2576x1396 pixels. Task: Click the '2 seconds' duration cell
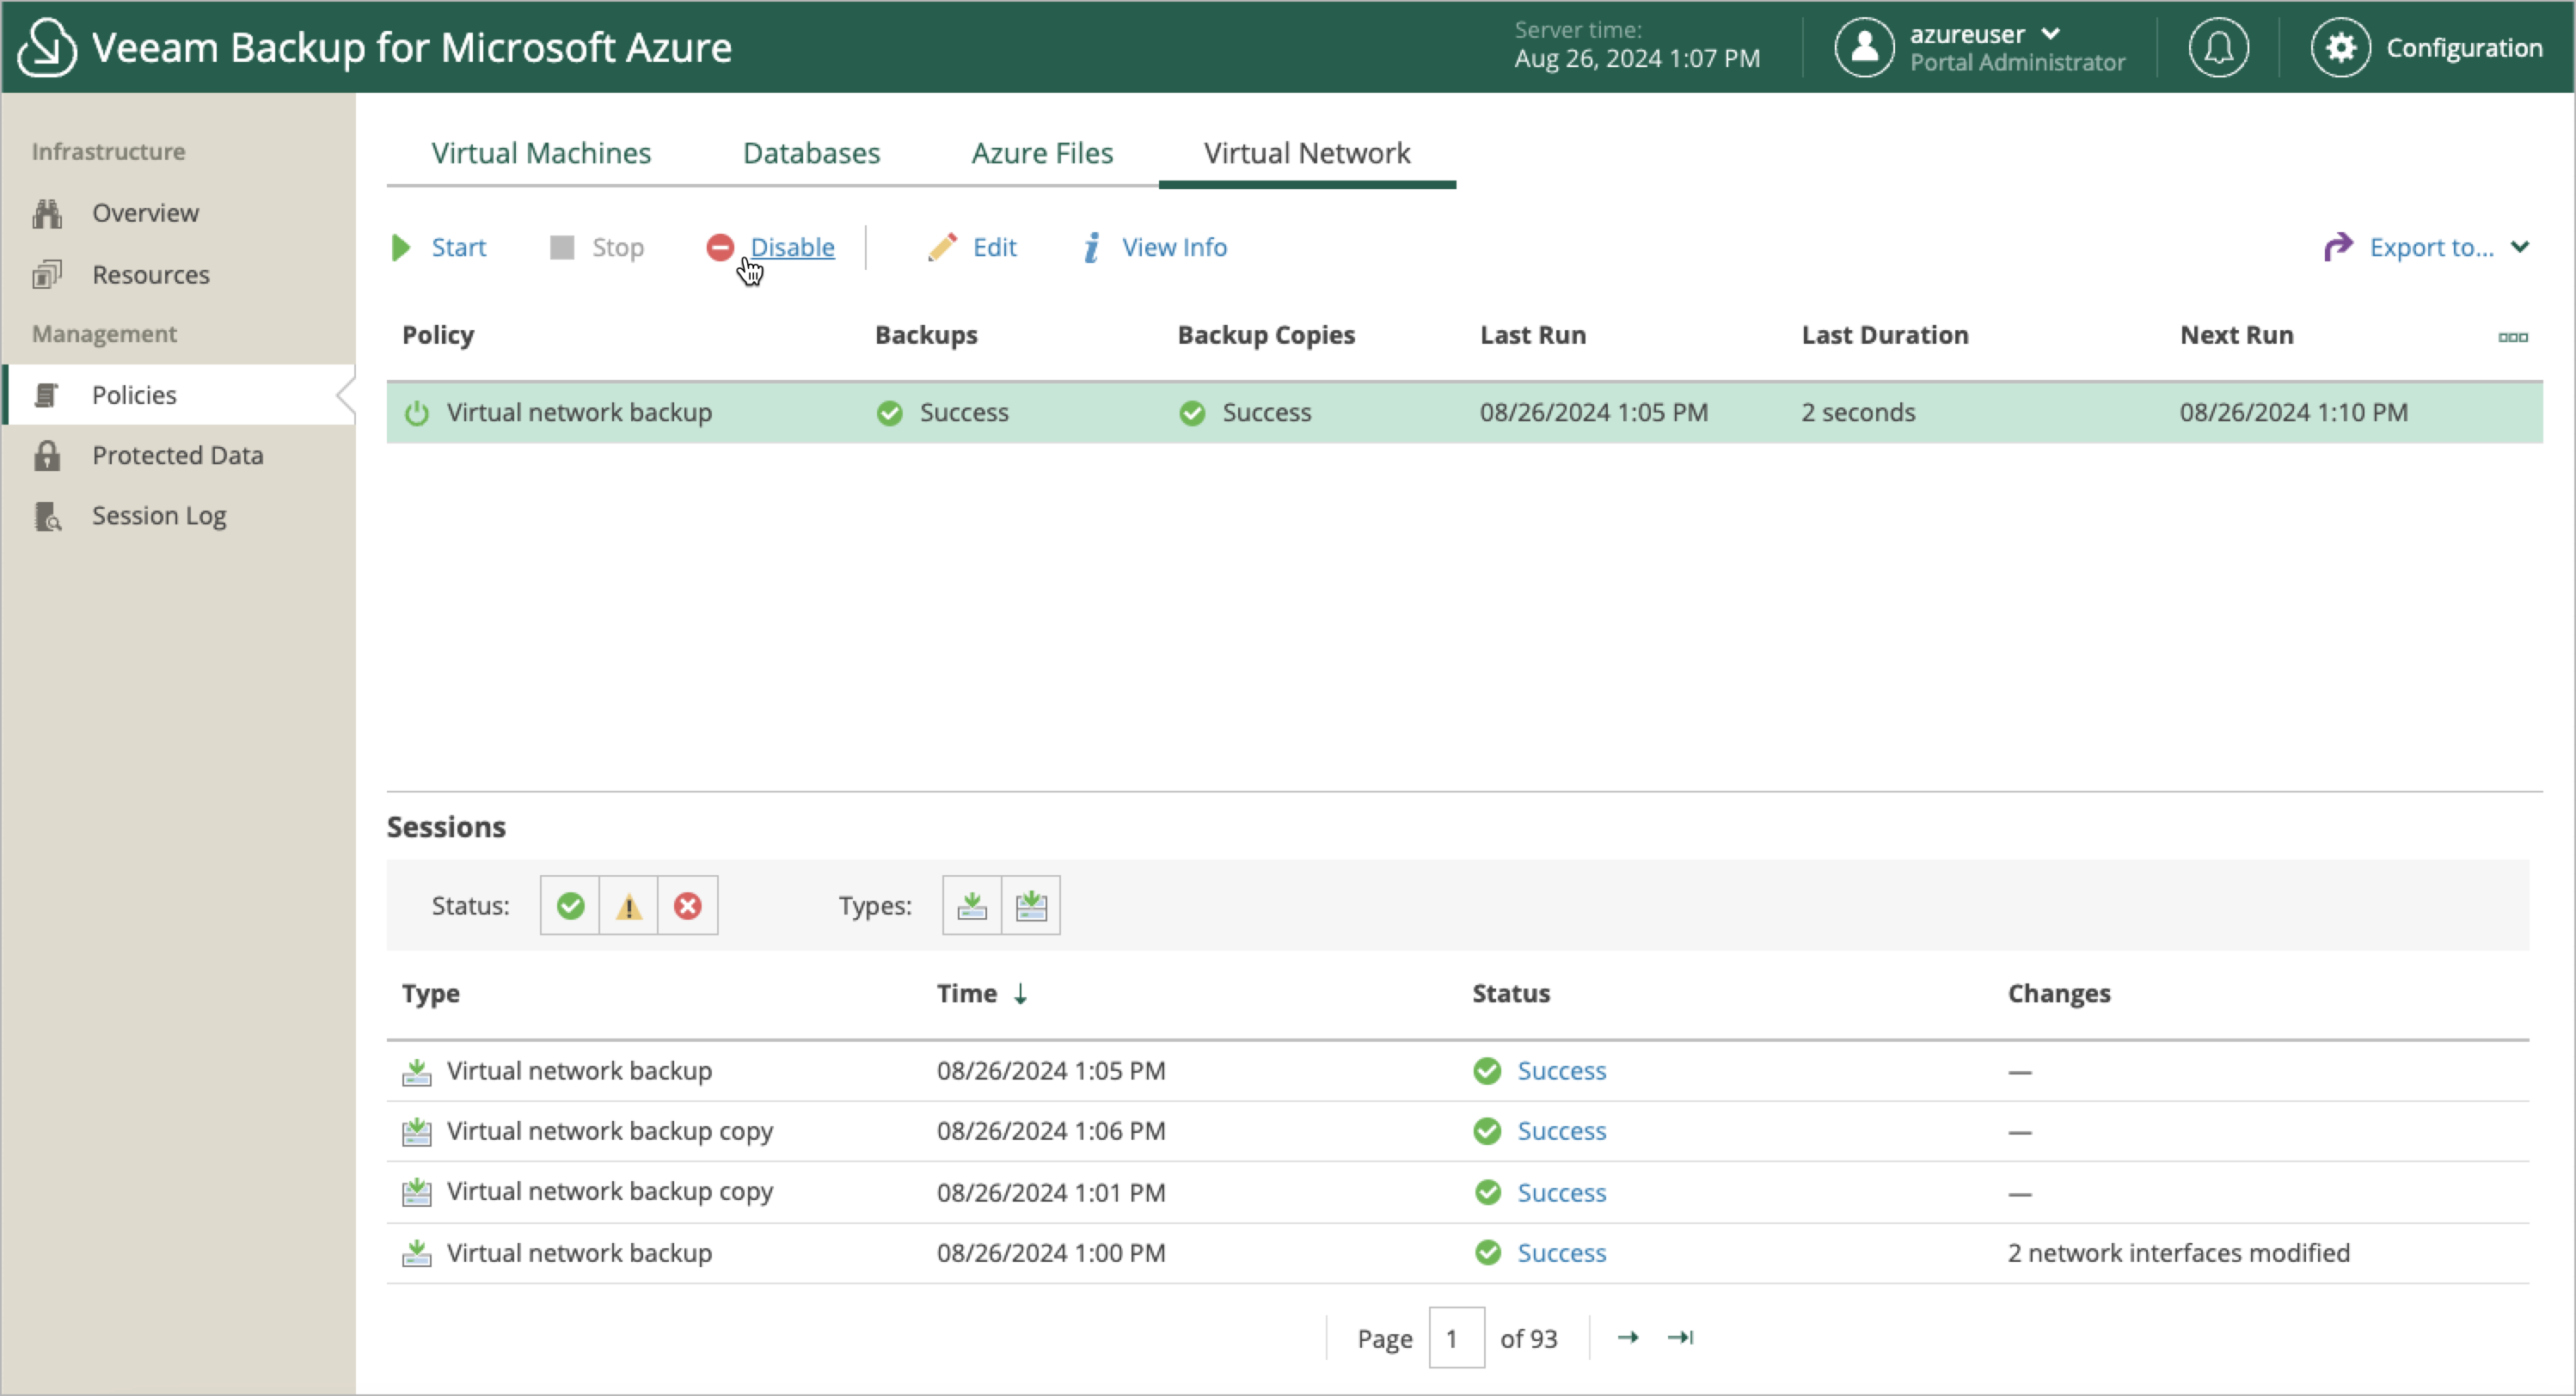(x=1858, y=412)
